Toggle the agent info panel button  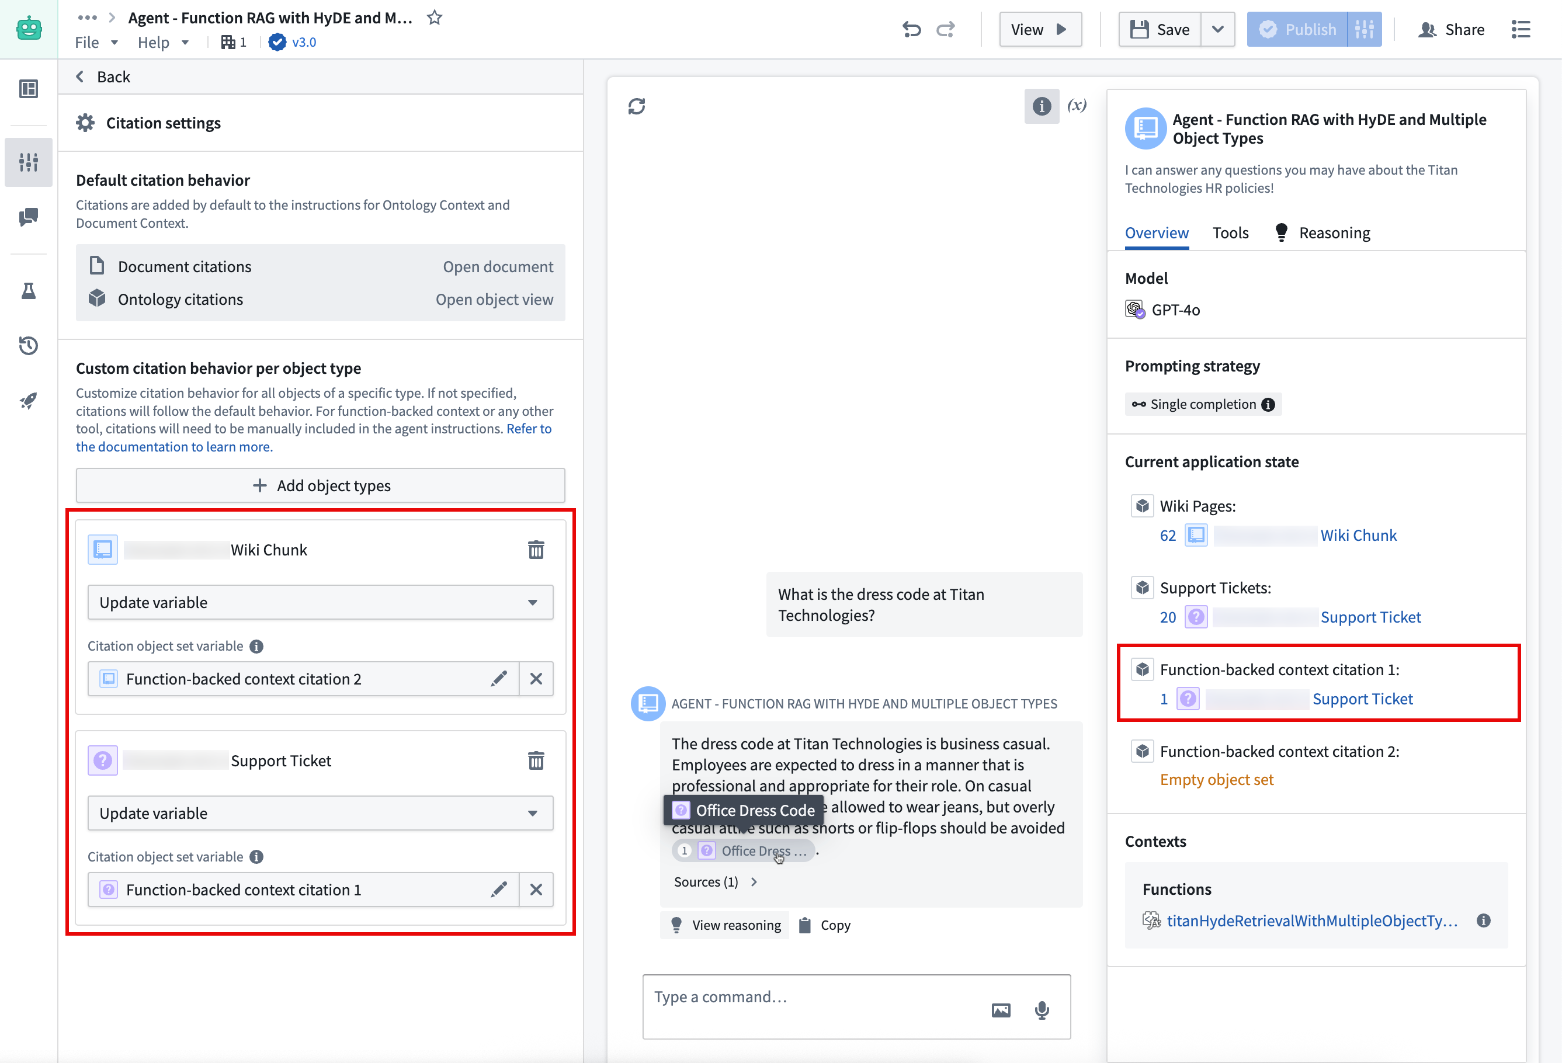[1041, 106]
